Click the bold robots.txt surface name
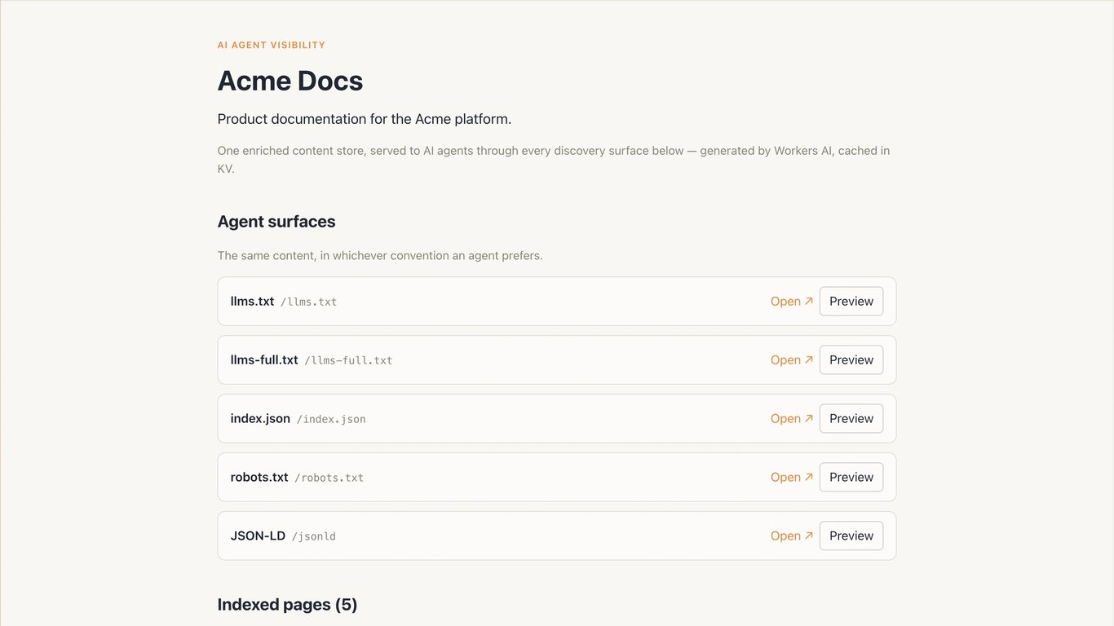 click(259, 478)
